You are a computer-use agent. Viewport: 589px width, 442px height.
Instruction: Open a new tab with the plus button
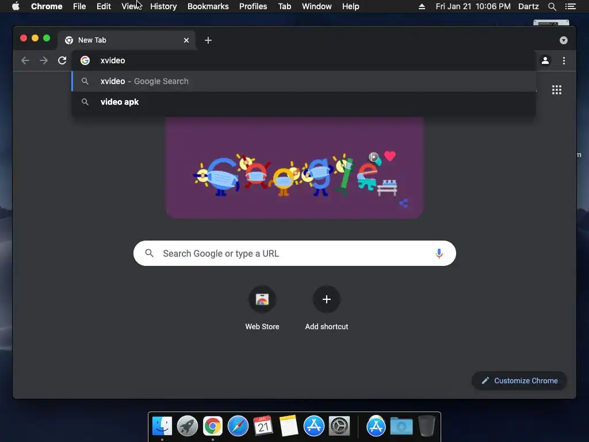tap(208, 40)
